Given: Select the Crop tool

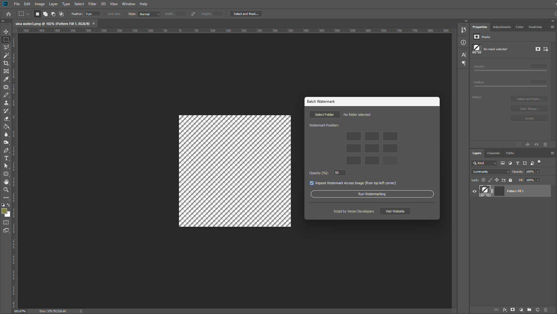Looking at the screenshot, I should [6, 63].
